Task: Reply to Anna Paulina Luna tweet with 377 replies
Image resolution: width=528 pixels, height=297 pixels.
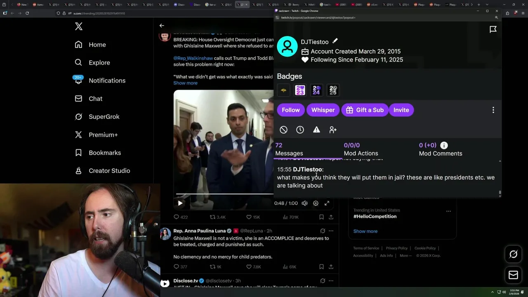Action: (x=180, y=267)
